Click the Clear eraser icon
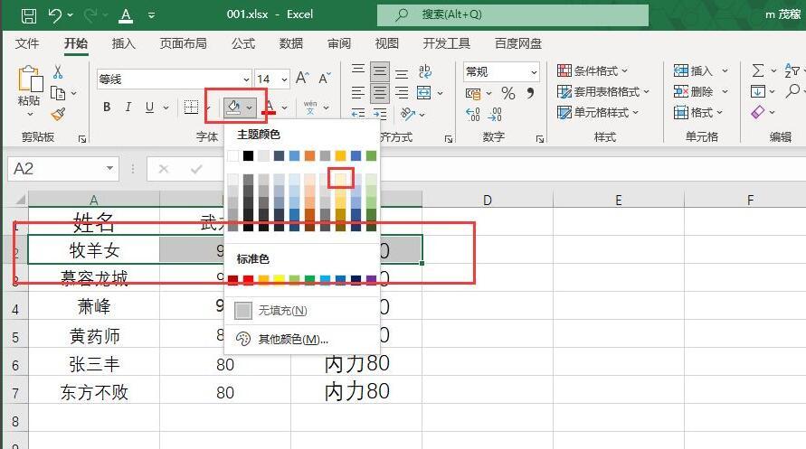This screenshot has height=449, width=806. point(758,112)
